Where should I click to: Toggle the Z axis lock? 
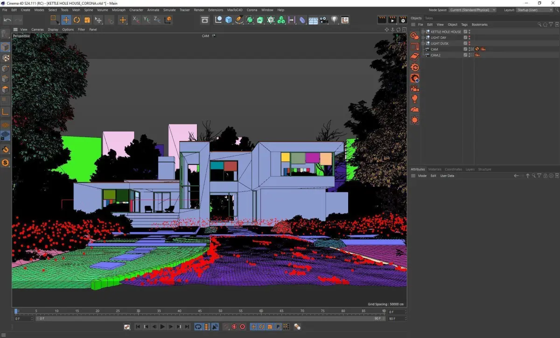point(157,20)
